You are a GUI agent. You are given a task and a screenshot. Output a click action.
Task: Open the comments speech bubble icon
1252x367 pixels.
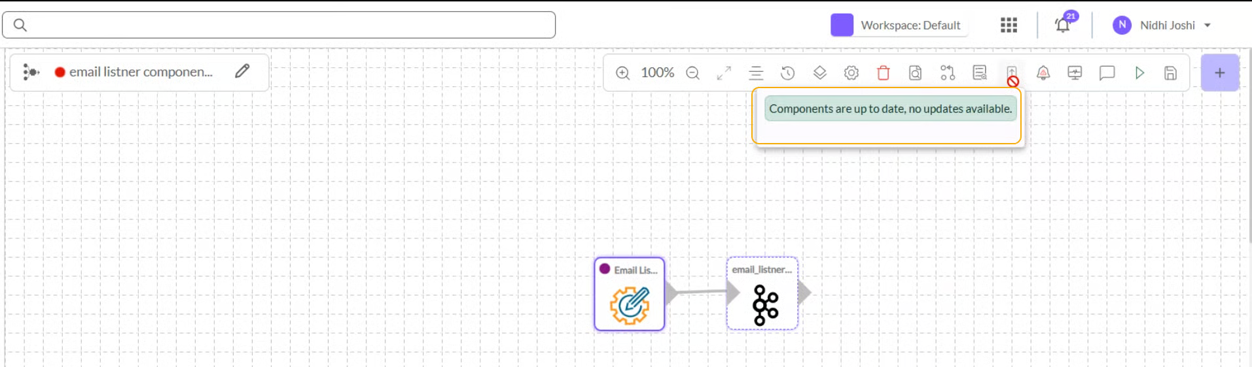click(1107, 73)
